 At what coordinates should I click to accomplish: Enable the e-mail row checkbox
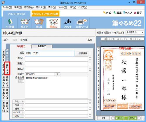90,112
